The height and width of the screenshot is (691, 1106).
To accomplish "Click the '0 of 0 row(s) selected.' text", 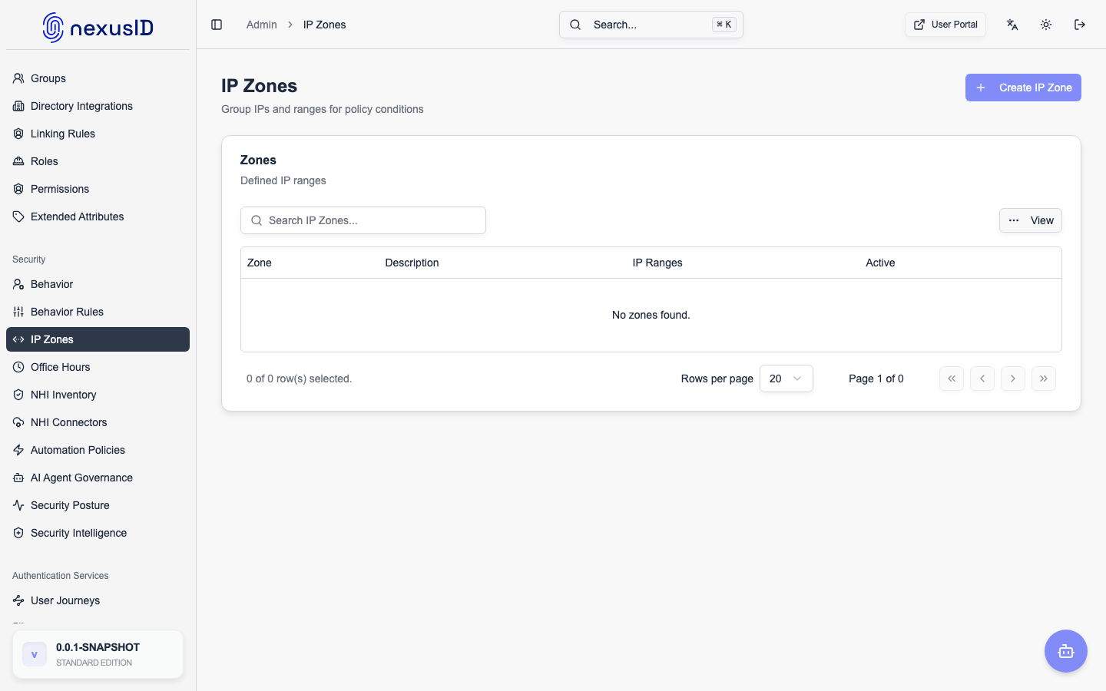I will 299,379.
